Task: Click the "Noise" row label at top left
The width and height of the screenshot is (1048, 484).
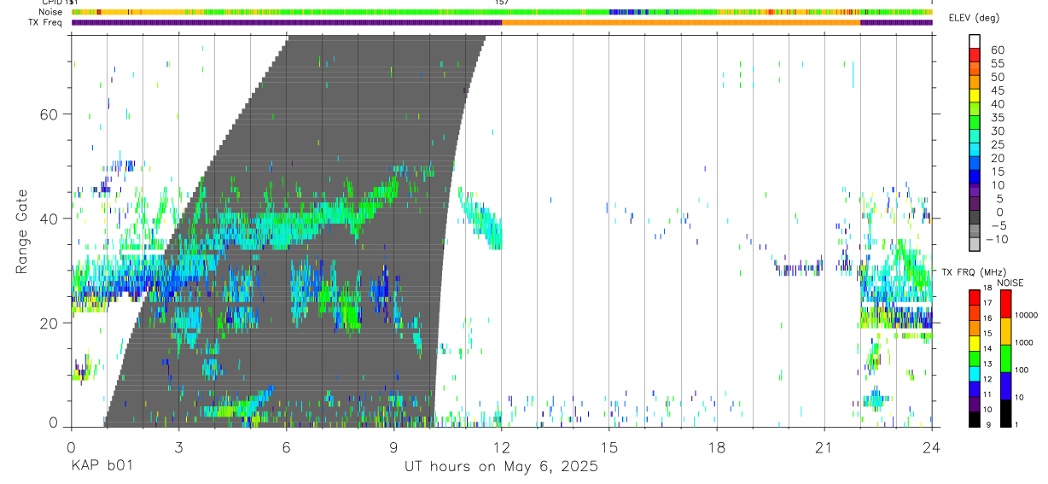Action: tap(50, 13)
